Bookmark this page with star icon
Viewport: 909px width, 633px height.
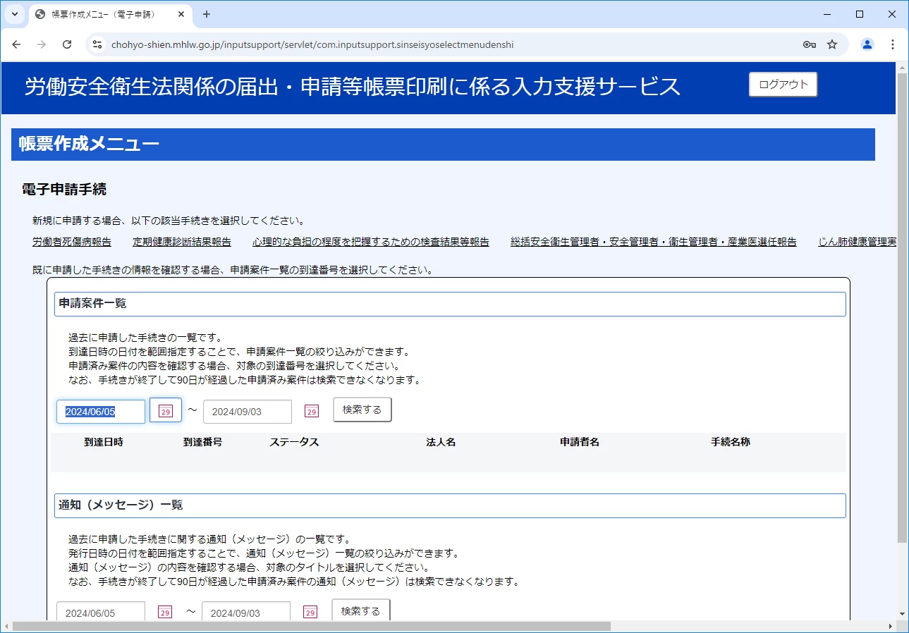coord(832,44)
